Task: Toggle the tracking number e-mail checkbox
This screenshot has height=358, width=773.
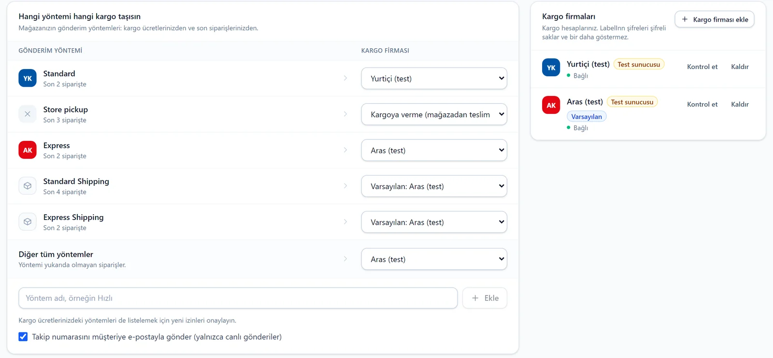Action: (23, 337)
